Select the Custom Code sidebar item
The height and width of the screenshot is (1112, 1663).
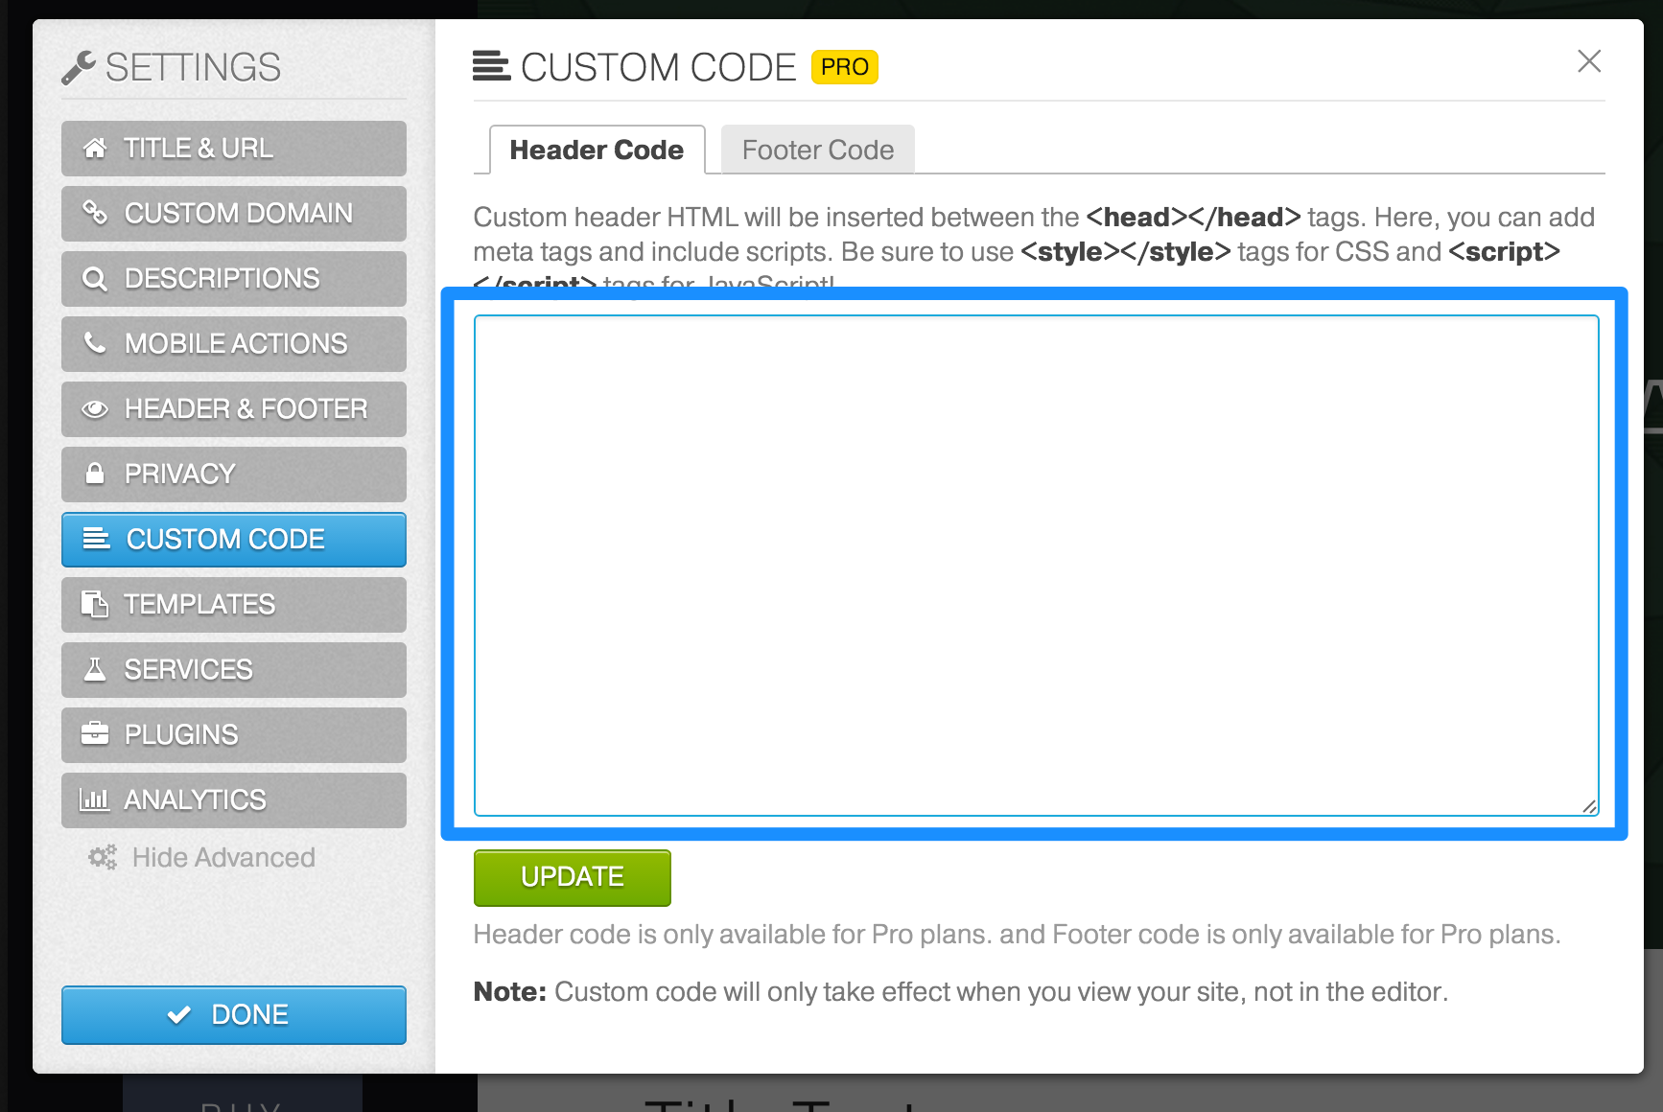pyautogui.click(x=233, y=540)
